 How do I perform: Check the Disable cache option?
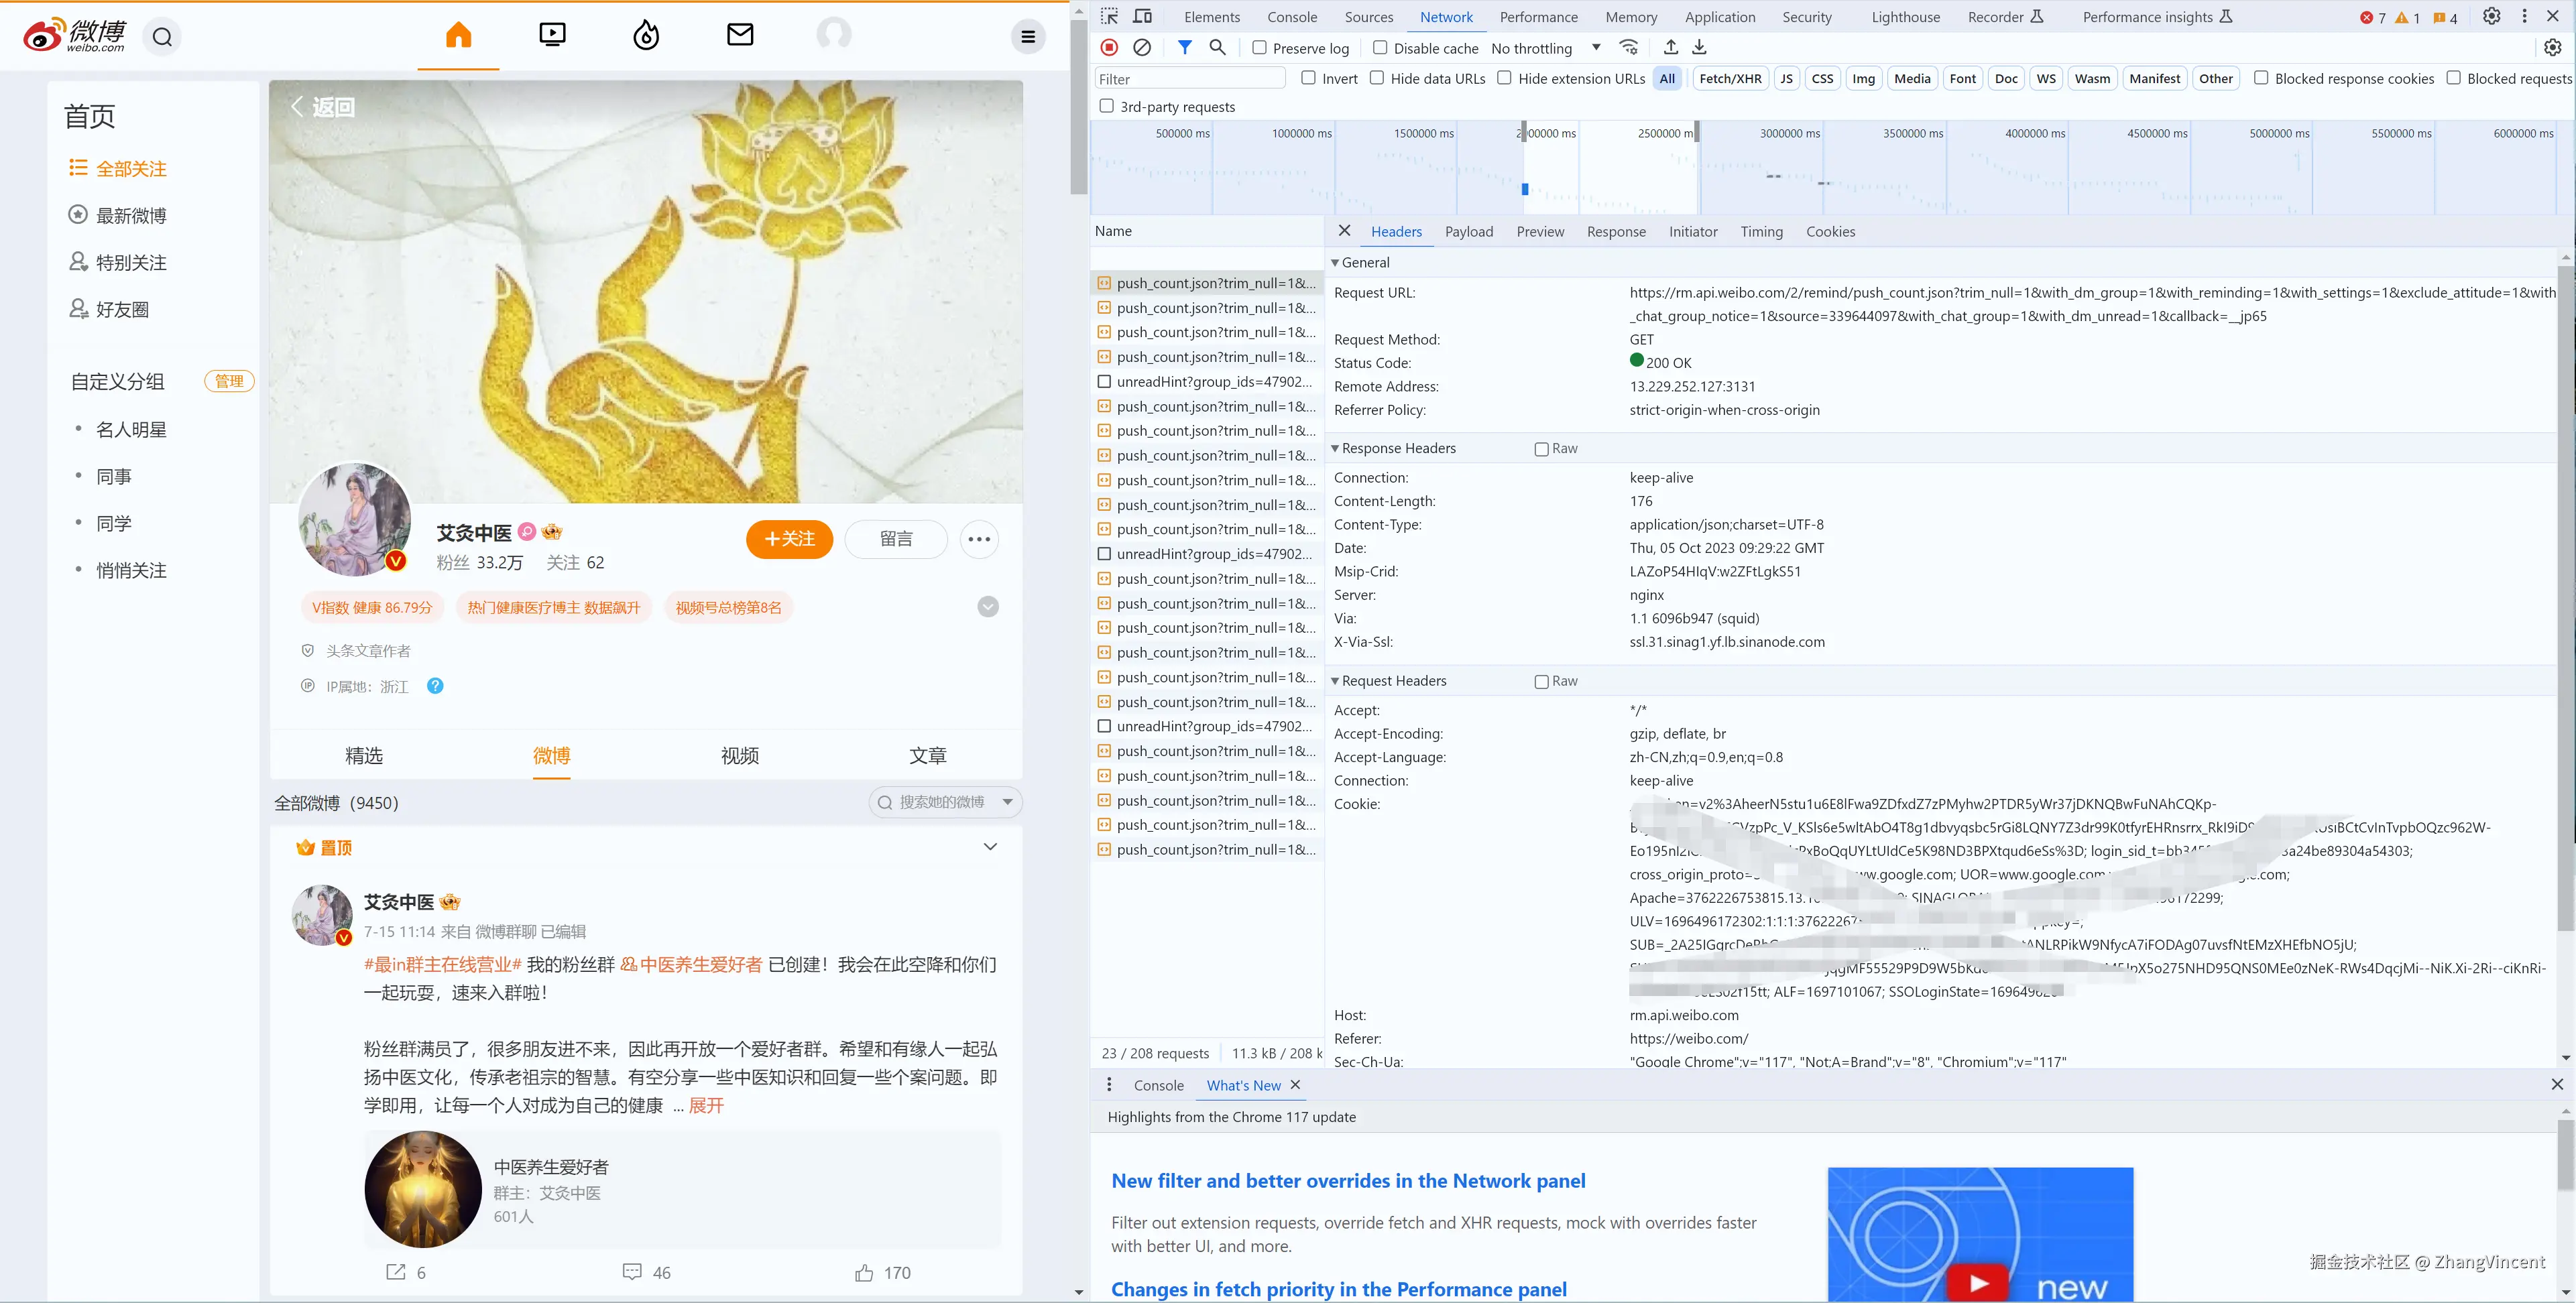(1380, 48)
